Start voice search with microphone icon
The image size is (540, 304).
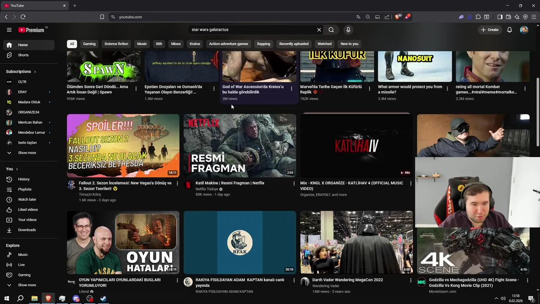point(348,30)
